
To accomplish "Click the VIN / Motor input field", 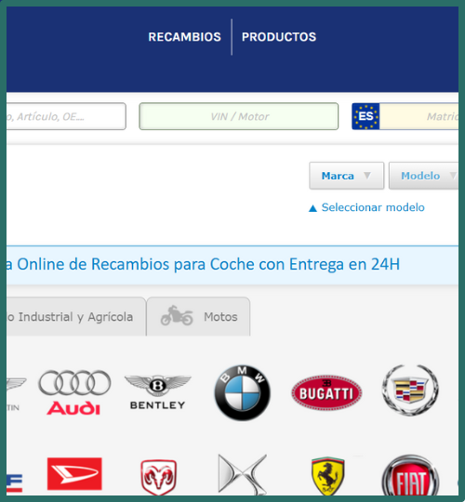I will 239,116.
